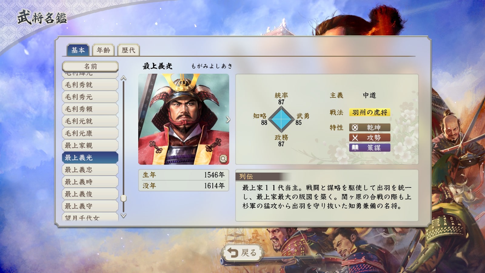Select 最上家親 from the list

click(90, 146)
